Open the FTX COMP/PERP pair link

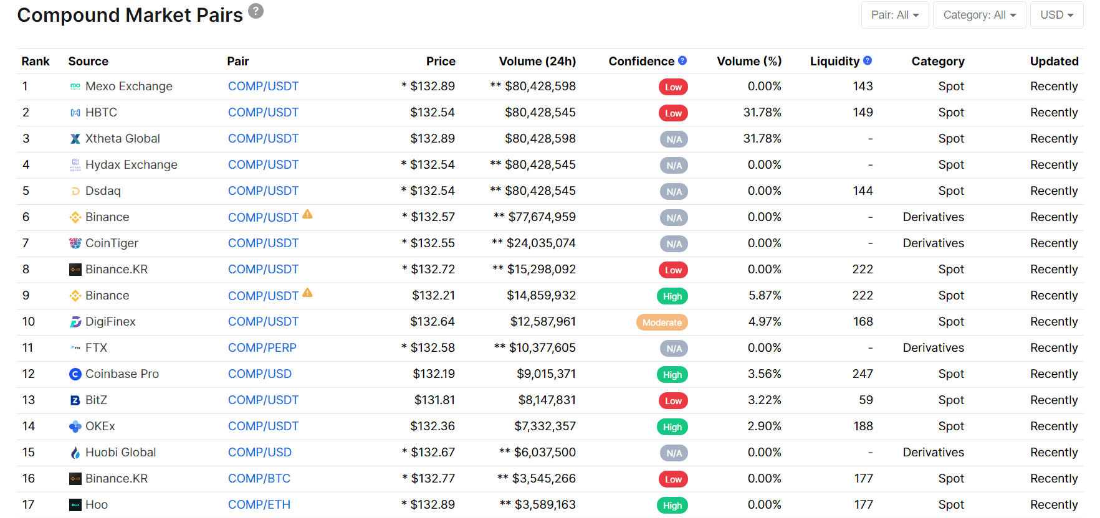click(262, 348)
